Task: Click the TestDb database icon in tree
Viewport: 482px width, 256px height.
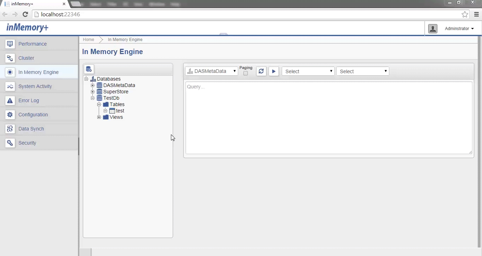Action: point(99,98)
